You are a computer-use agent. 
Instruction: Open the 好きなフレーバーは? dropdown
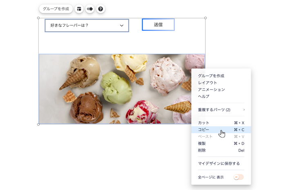click(x=87, y=25)
